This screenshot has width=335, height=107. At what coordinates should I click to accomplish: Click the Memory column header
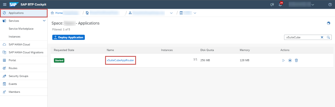click(x=245, y=50)
